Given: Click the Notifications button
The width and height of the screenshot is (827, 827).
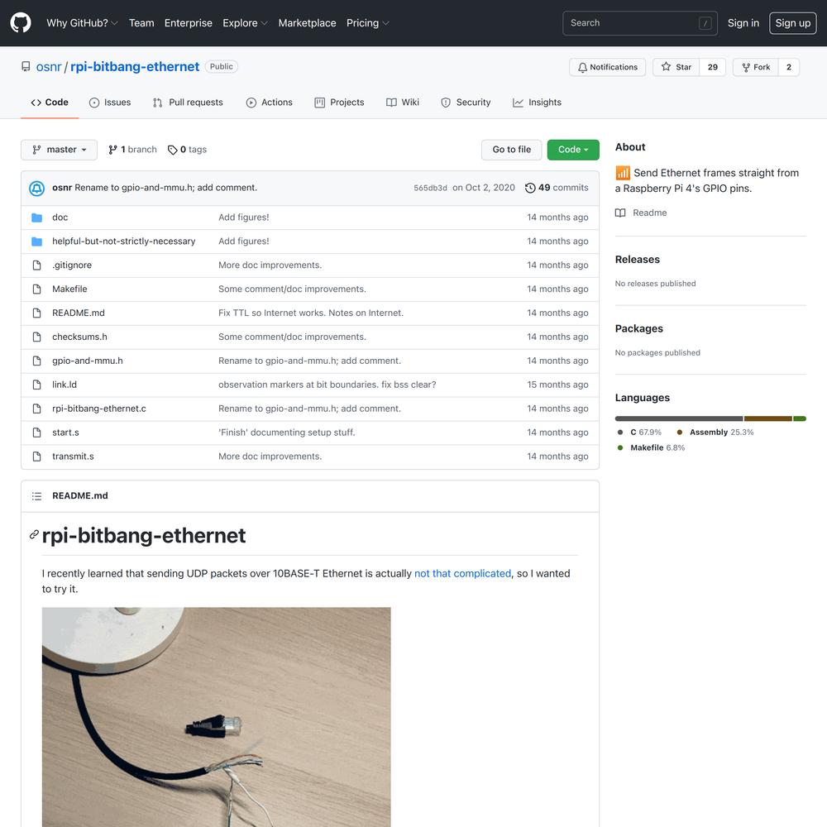Looking at the screenshot, I should click(x=608, y=68).
